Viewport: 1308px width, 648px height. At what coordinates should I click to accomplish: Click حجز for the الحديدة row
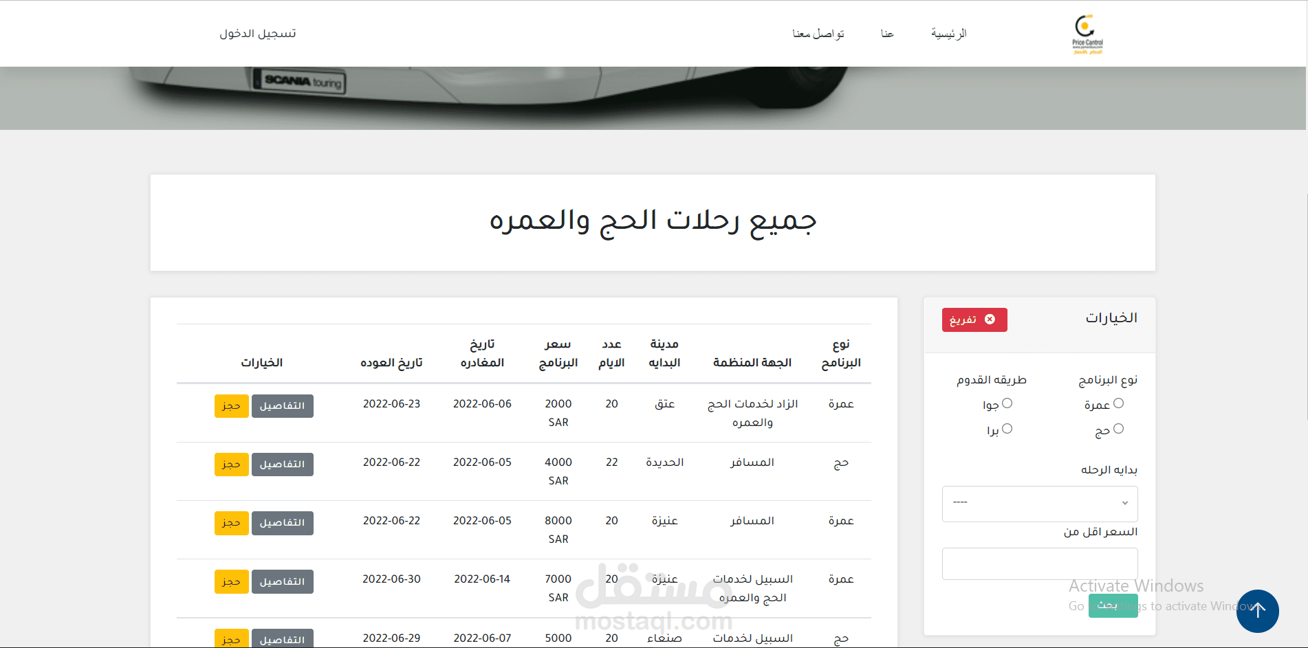[231, 465]
